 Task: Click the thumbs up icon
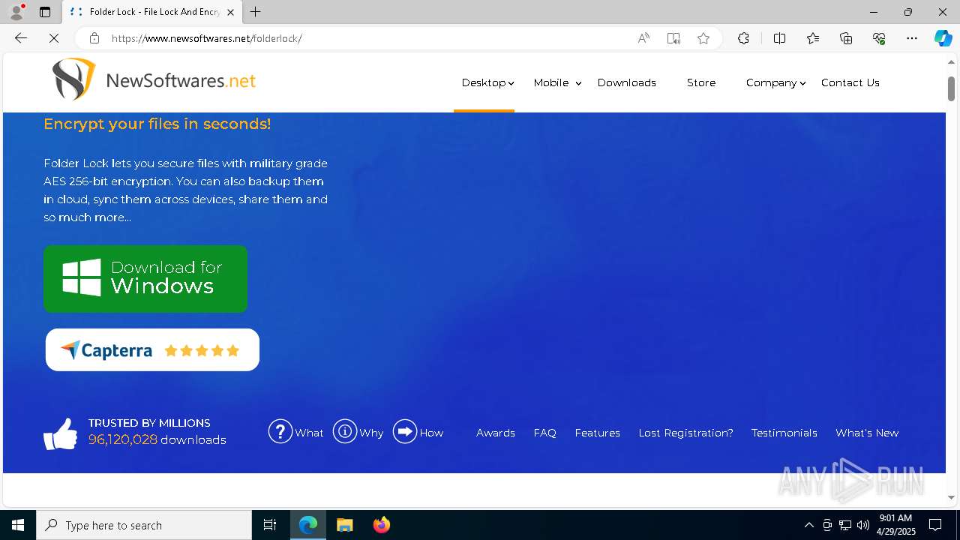coord(60,433)
